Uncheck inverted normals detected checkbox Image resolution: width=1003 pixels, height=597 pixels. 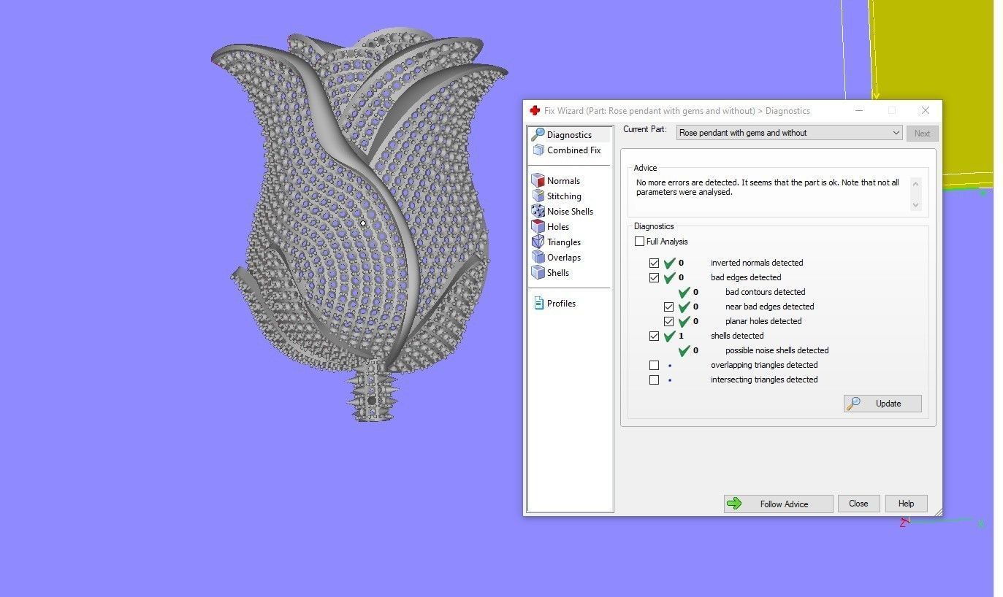point(654,263)
